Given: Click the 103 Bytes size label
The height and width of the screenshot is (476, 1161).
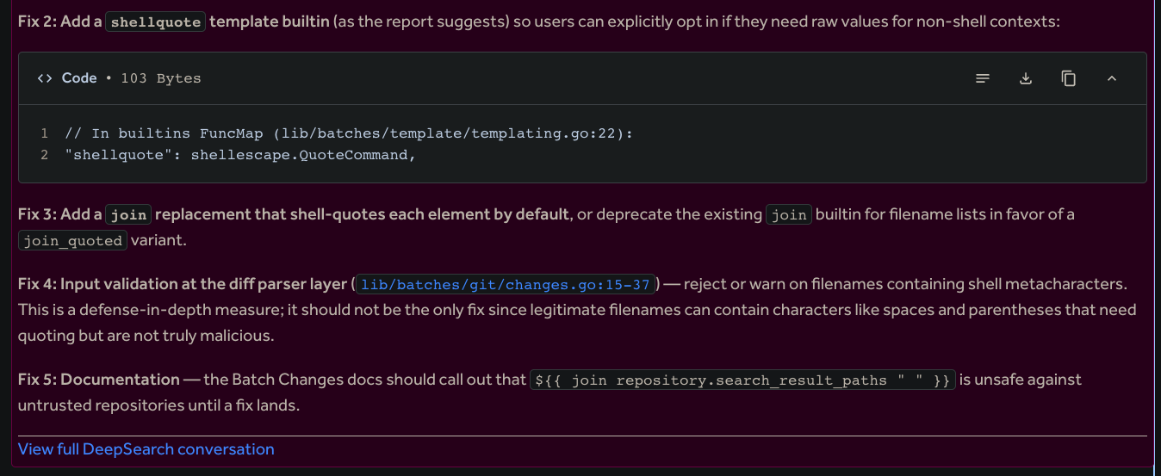Looking at the screenshot, I should coord(161,78).
